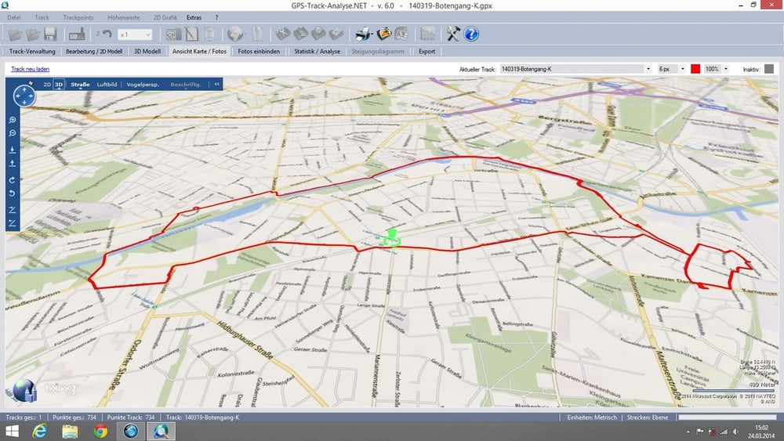This screenshot has width=784, height=441.
Task: Switch map to 3D mode
Action: tap(59, 85)
